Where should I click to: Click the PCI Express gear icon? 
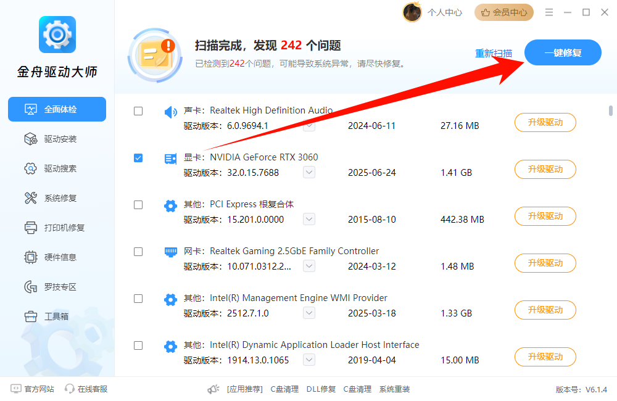170,205
